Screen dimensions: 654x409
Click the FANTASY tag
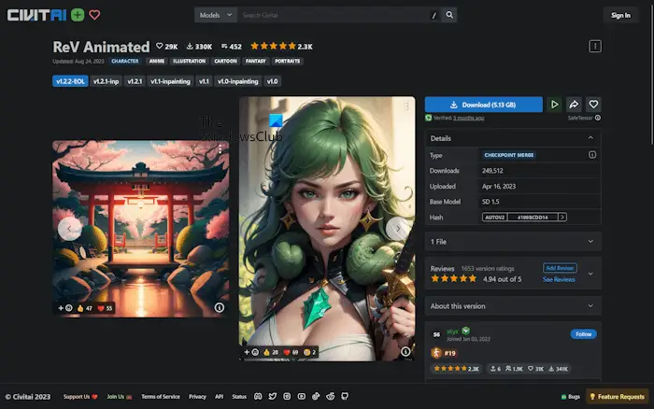point(255,61)
